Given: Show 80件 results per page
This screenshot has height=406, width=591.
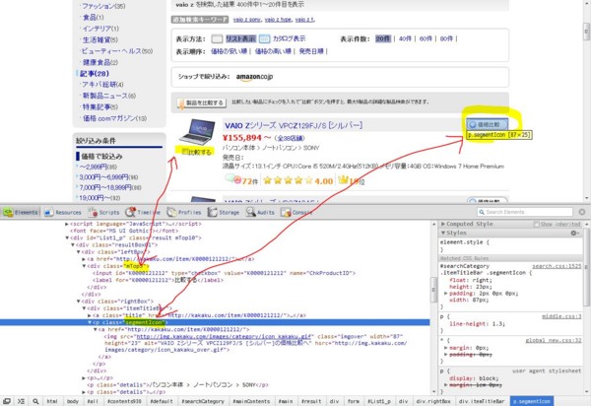Looking at the screenshot, I should click(446, 38).
